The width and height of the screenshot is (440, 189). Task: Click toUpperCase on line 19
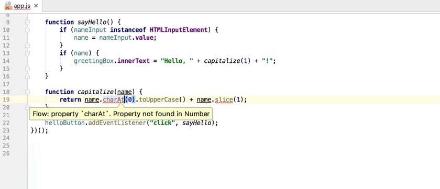click(x=159, y=99)
